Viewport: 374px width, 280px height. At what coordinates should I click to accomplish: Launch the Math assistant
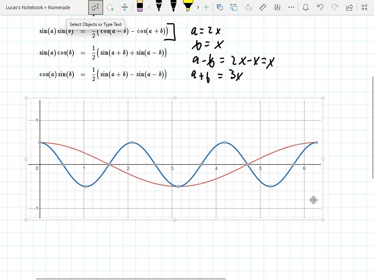(x=277, y=7)
